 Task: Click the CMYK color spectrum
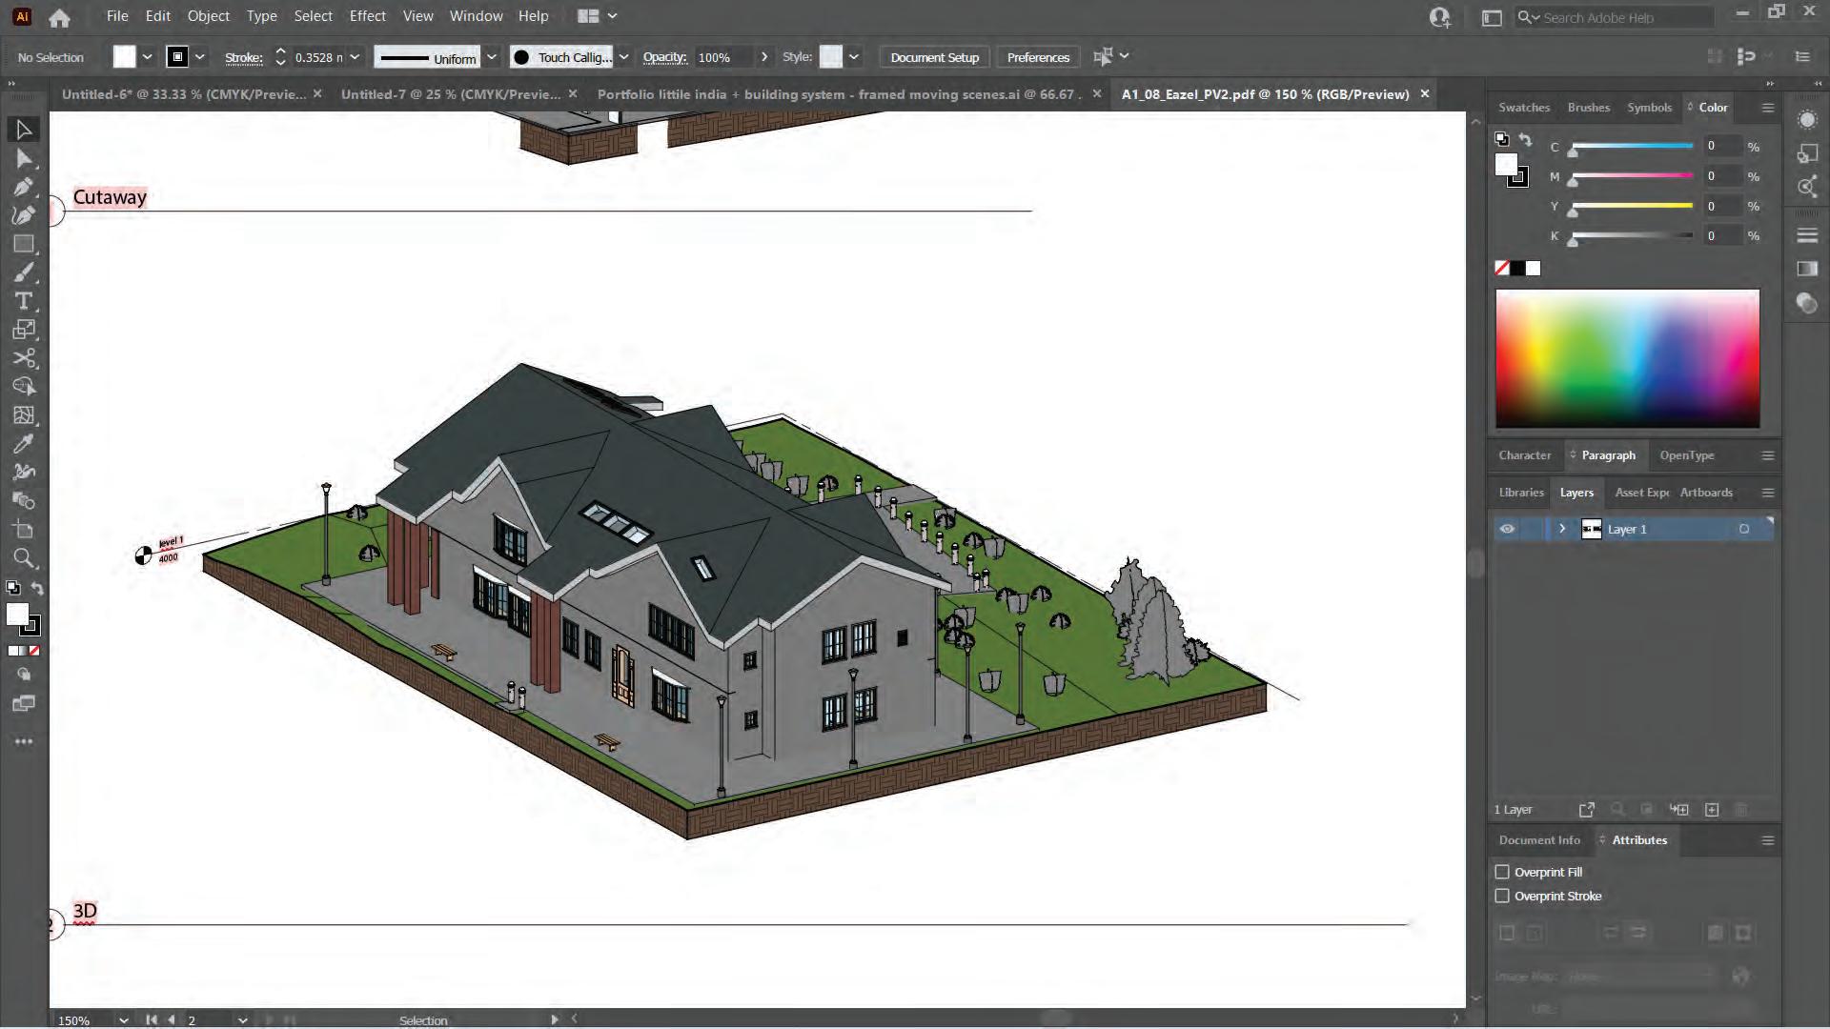point(1627,358)
